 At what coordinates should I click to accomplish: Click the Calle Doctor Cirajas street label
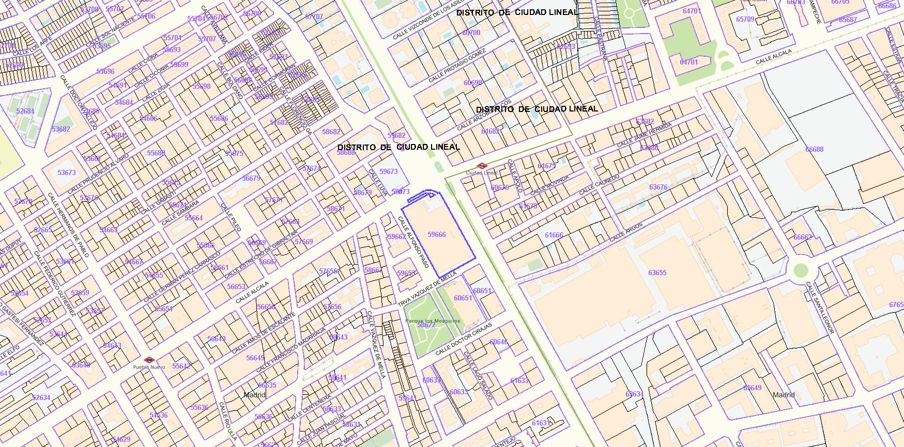tap(464, 339)
